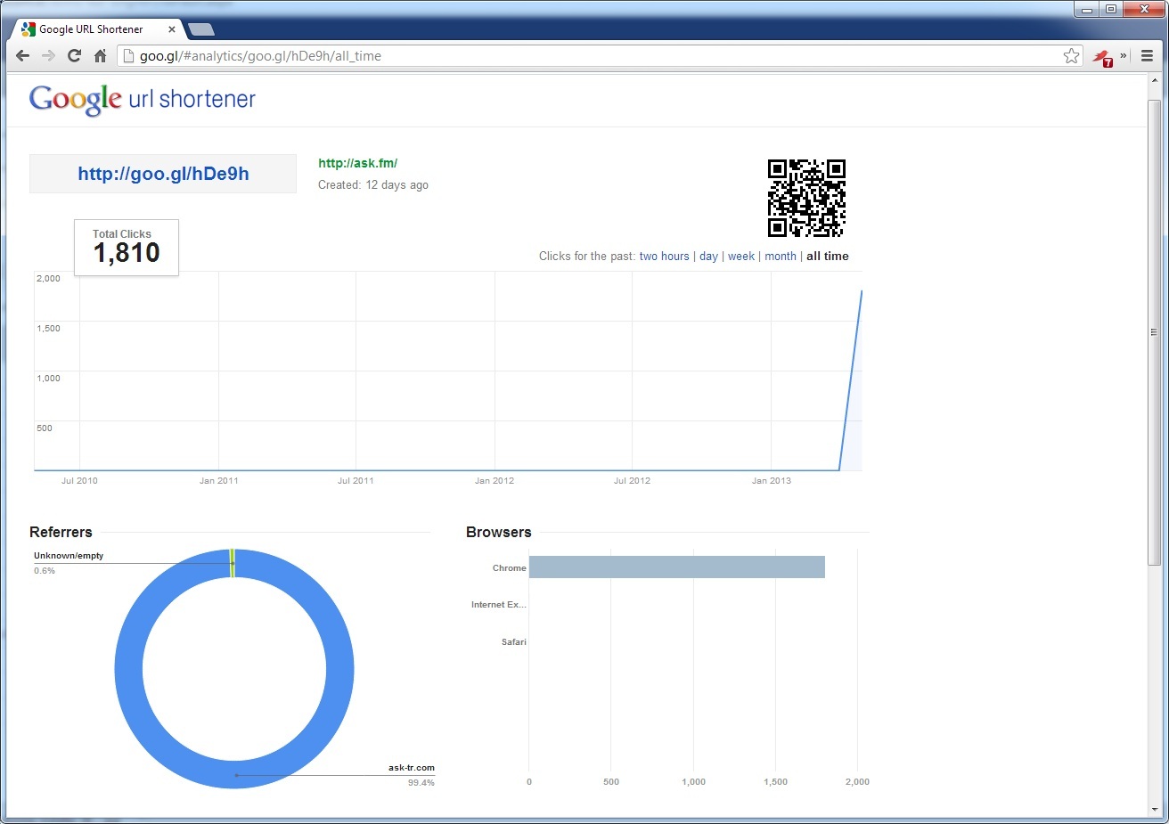The image size is (1169, 824).
Task: Select the all time range
Action: click(828, 257)
